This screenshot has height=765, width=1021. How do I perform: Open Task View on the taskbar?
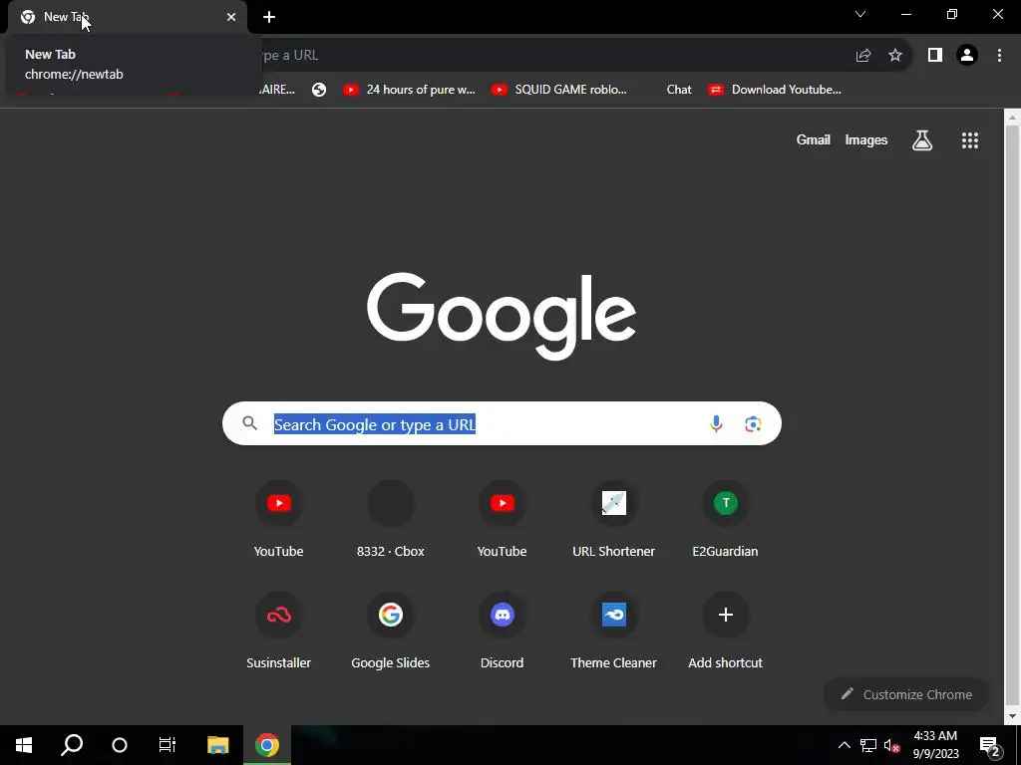point(168,745)
